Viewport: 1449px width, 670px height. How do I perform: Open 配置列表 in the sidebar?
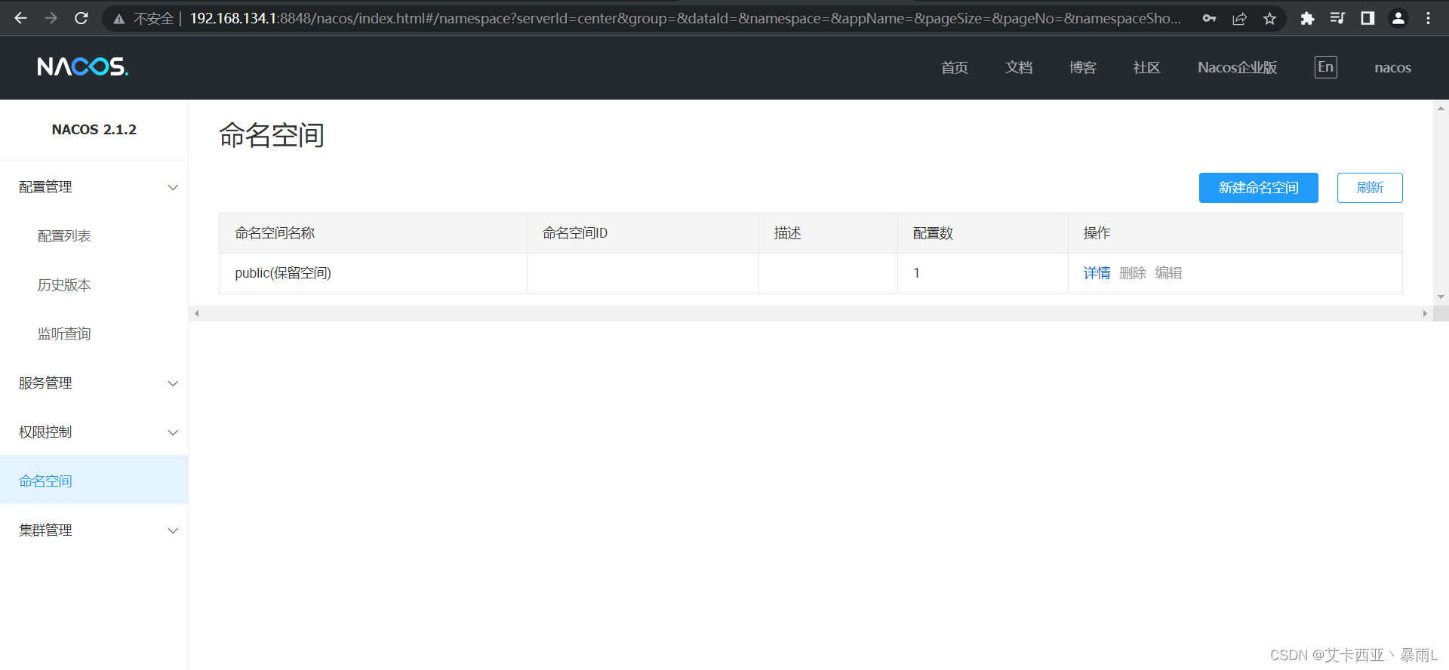(64, 236)
